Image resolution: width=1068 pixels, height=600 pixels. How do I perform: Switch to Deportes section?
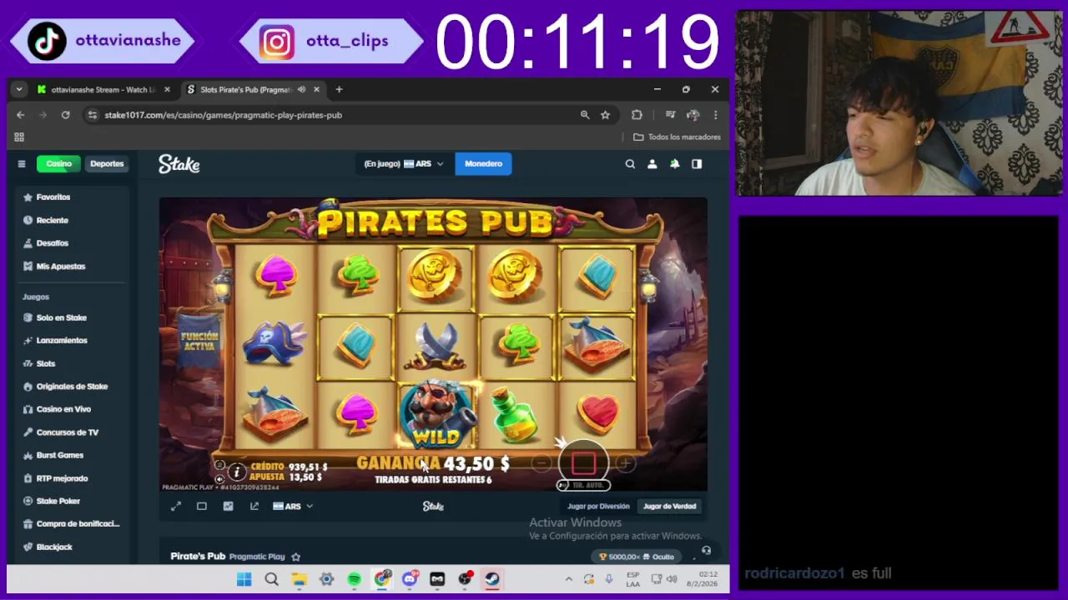click(x=107, y=164)
